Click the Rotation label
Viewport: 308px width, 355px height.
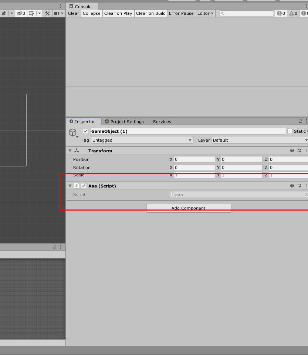[82, 168]
